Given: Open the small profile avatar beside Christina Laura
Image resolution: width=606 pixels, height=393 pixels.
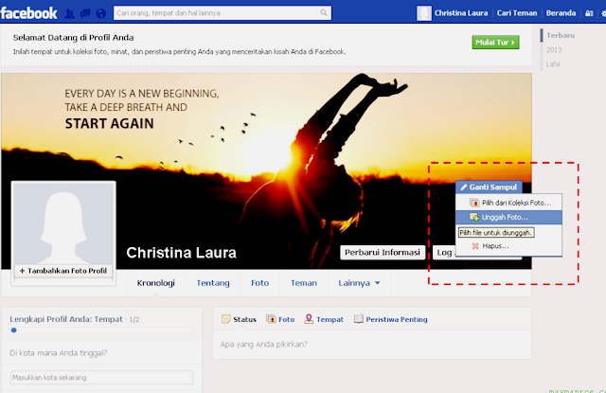Looking at the screenshot, I should point(424,13).
